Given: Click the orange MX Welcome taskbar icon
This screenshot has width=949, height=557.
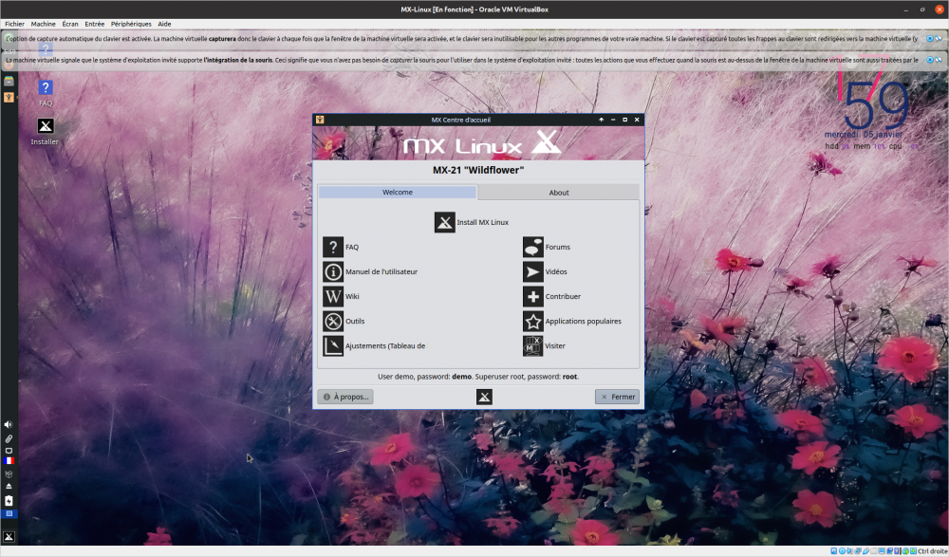Looking at the screenshot, I should (9, 97).
